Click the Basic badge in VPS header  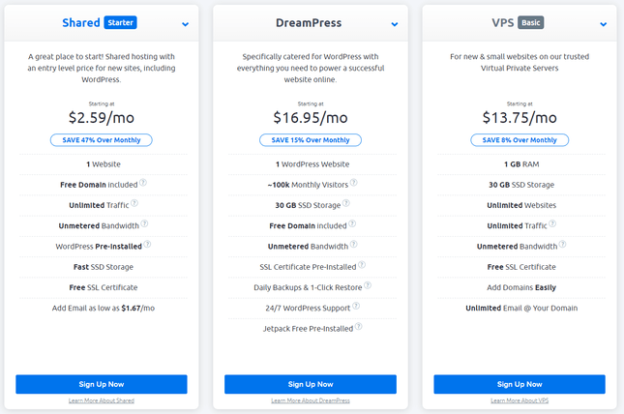click(x=530, y=22)
